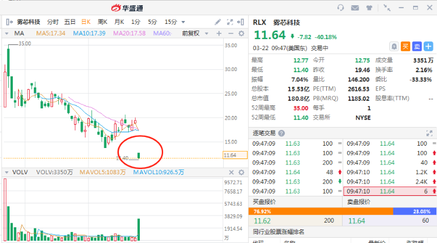437x243 pixels.
Task: Select the 11.62 bid quote row
Action: pos(295,221)
